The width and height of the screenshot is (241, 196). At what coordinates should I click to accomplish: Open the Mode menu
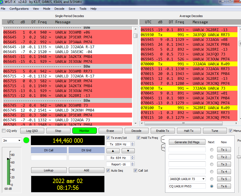pos(47,9)
